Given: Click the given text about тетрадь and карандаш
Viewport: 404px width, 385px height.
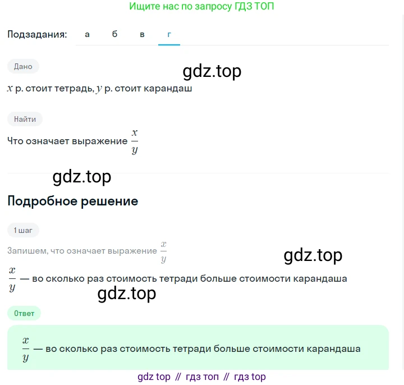Looking at the screenshot, I should point(99,89).
